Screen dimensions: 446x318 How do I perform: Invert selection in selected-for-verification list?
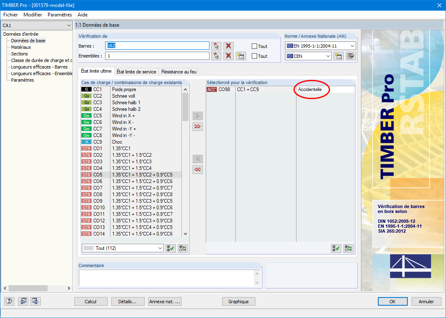348,248
